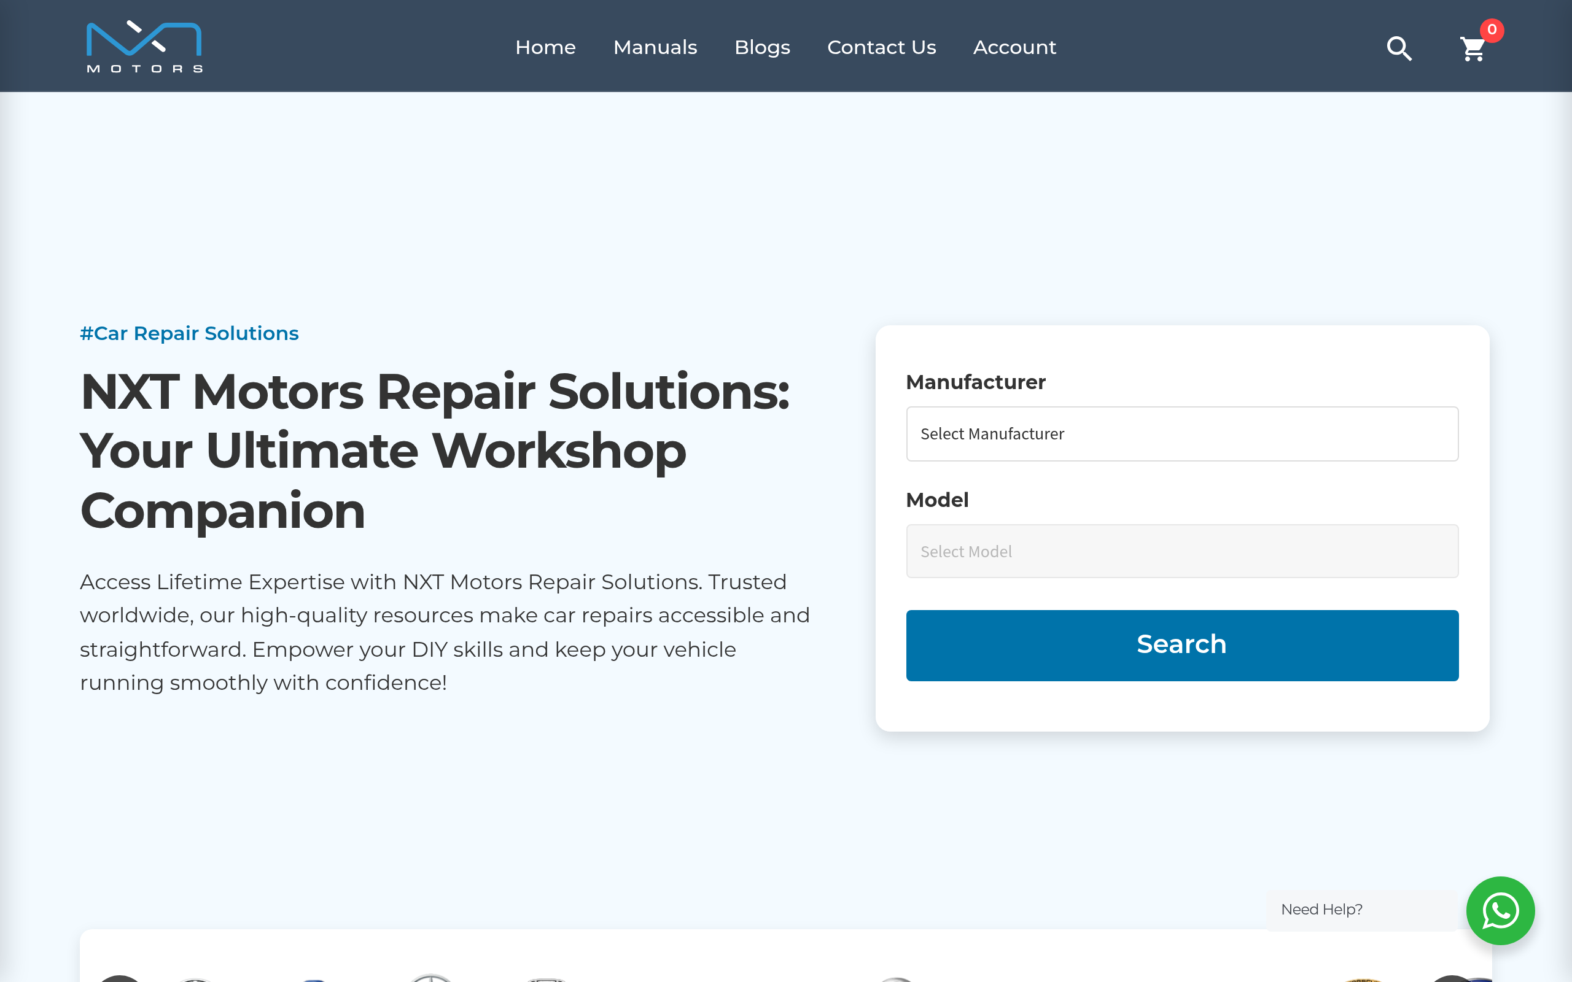Click the cart item count badge
Image resolution: width=1572 pixels, height=982 pixels.
click(x=1491, y=30)
